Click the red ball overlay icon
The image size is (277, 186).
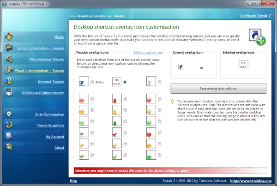84,99
